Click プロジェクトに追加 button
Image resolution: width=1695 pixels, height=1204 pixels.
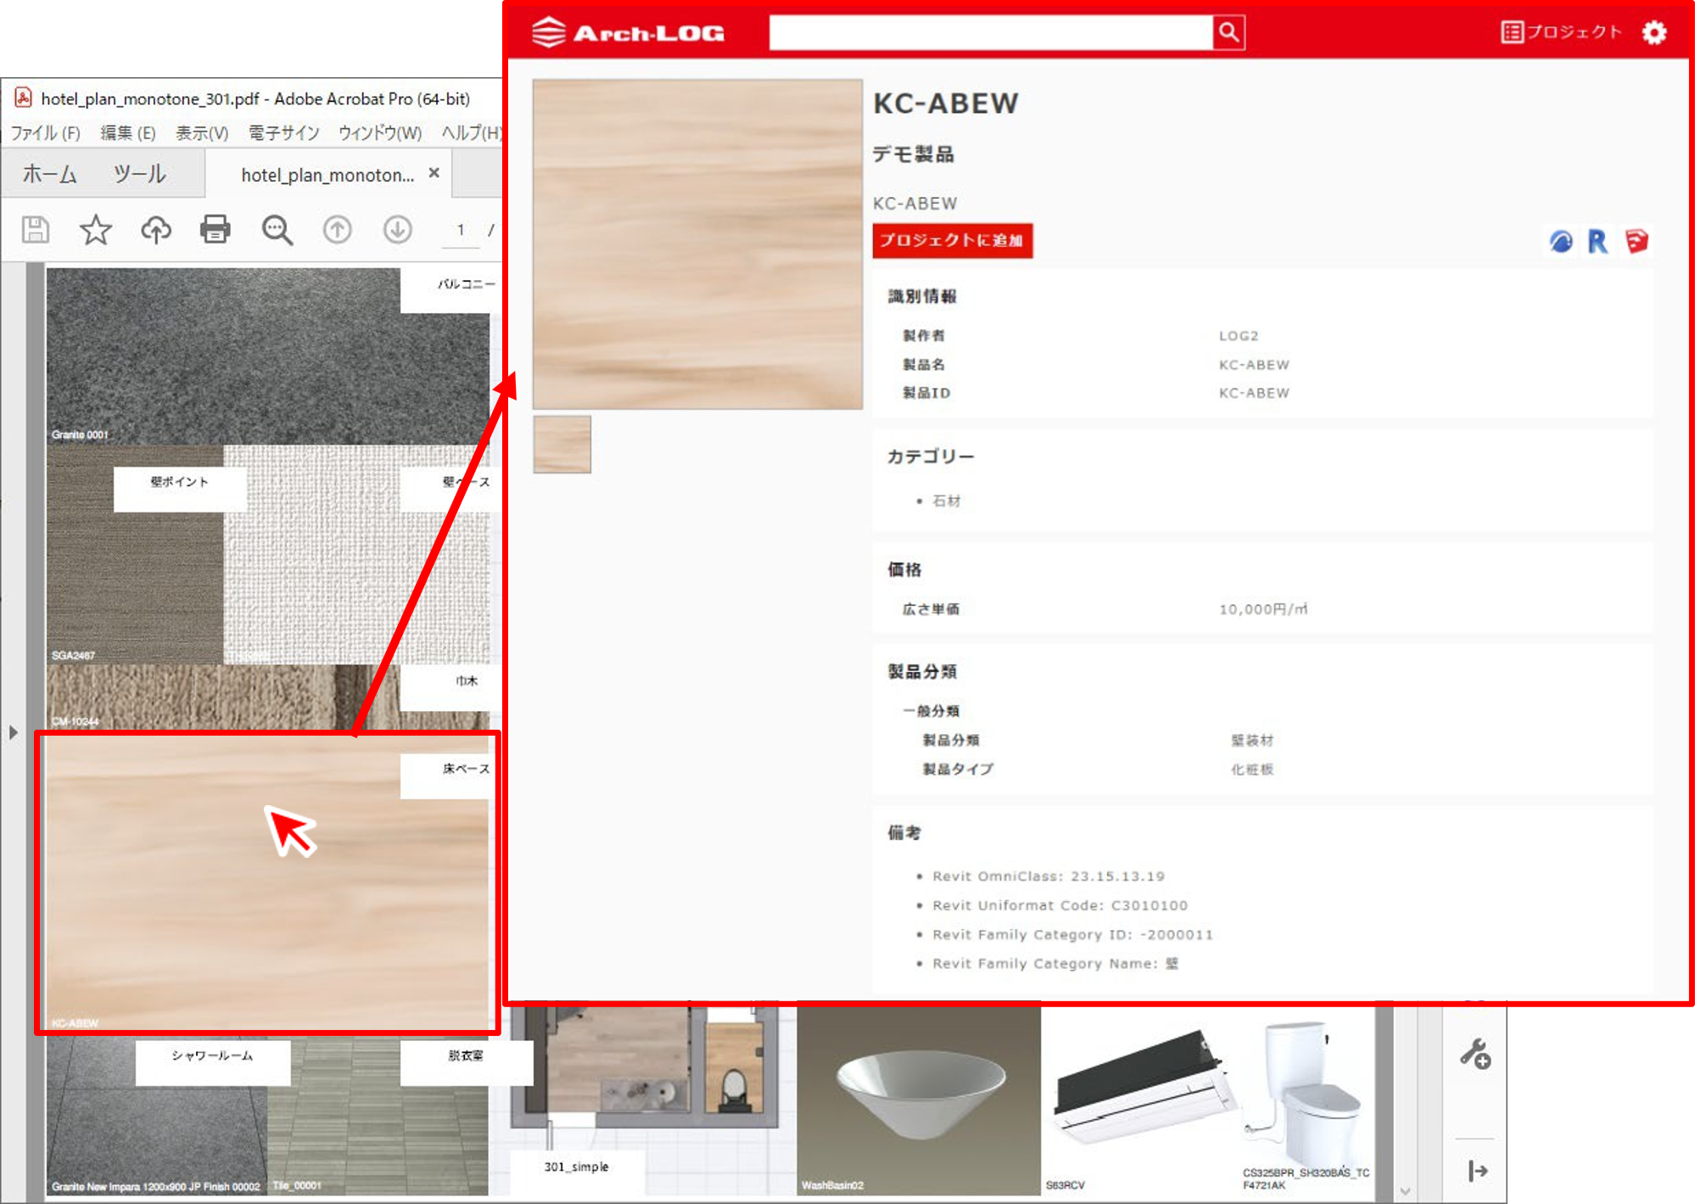click(952, 240)
